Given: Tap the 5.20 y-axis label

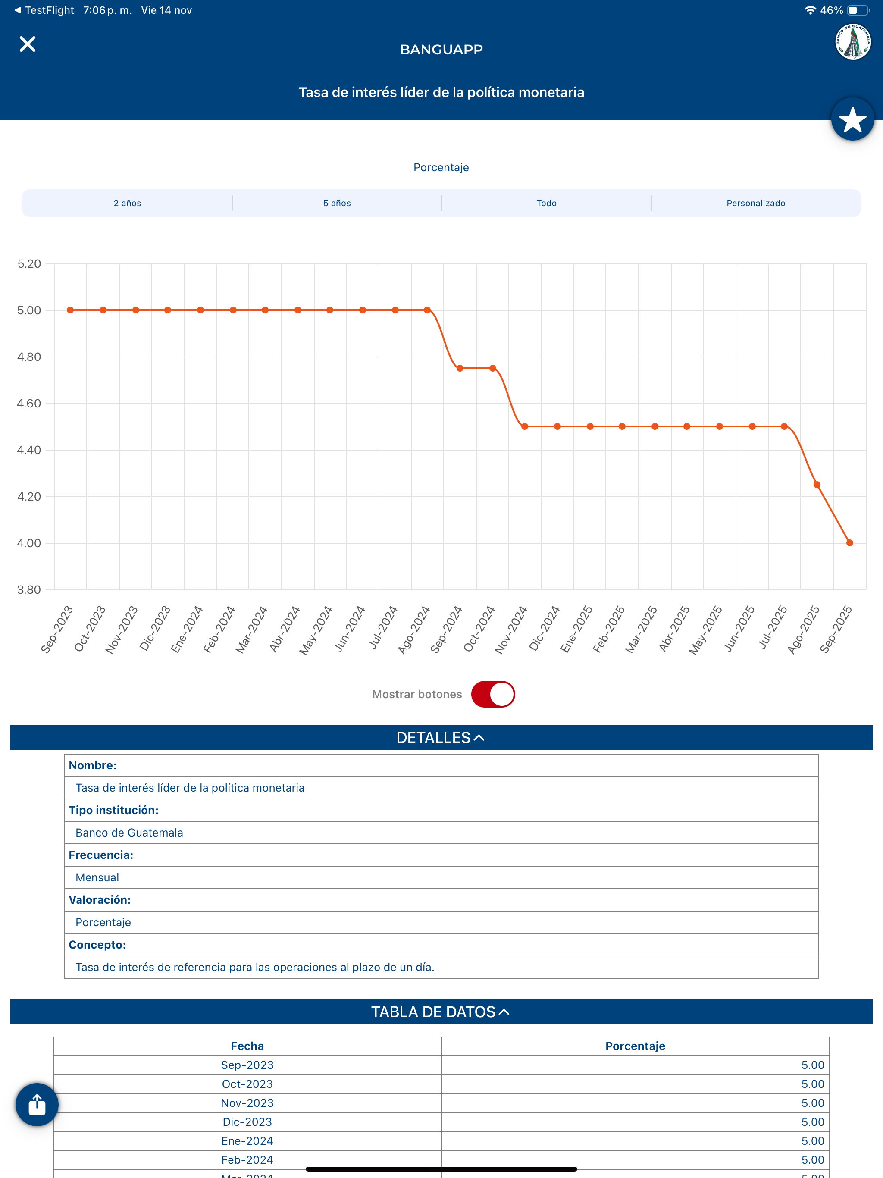Looking at the screenshot, I should [29, 263].
